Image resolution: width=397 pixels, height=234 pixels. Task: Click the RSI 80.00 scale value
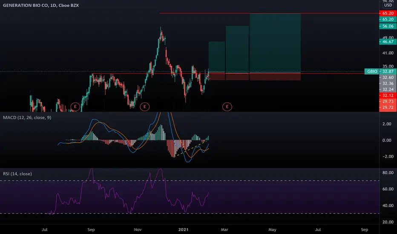click(x=388, y=173)
